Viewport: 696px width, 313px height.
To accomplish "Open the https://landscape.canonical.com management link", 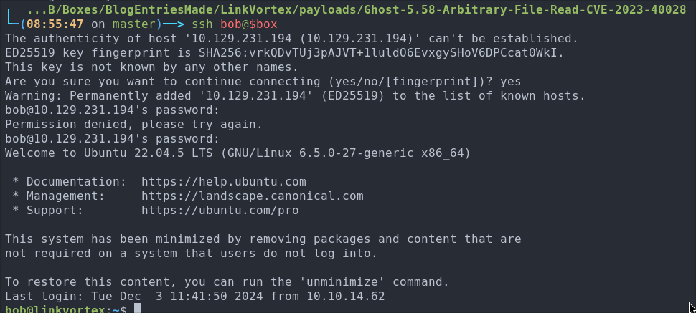I will tap(253, 196).
